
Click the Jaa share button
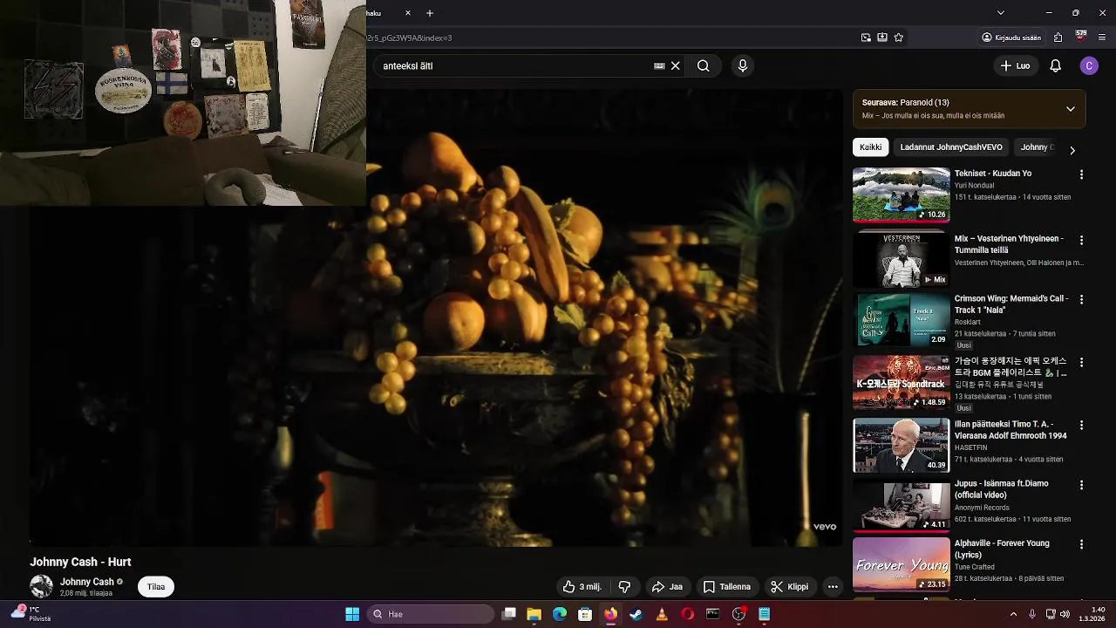click(x=667, y=587)
